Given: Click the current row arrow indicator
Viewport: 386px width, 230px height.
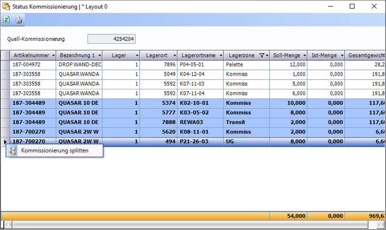Looking at the screenshot, I should (5, 141).
